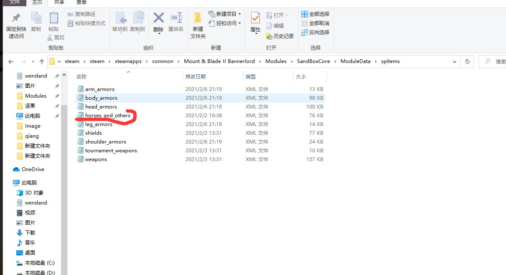Select the shoulder_armors file

[200, 141]
